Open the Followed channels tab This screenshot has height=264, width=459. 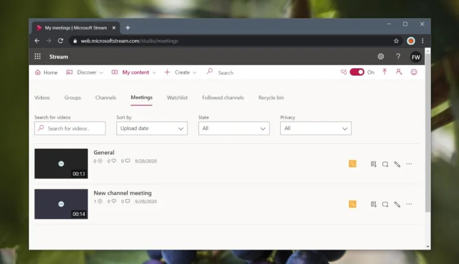pyautogui.click(x=223, y=97)
